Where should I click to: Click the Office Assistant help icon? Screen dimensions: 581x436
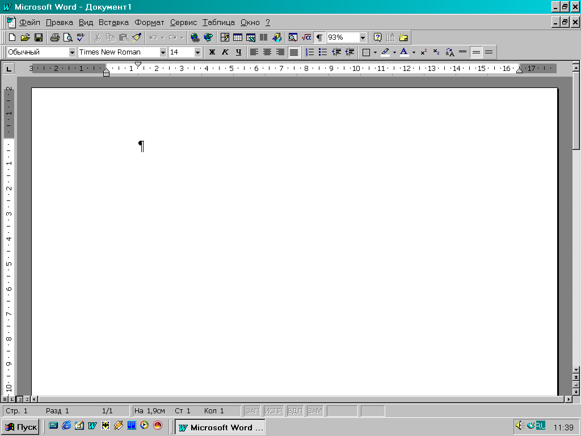(377, 37)
